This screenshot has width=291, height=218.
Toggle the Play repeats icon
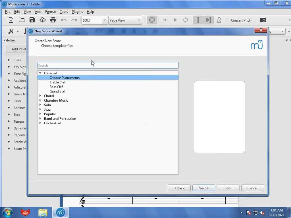pyautogui.click(x=198, y=20)
